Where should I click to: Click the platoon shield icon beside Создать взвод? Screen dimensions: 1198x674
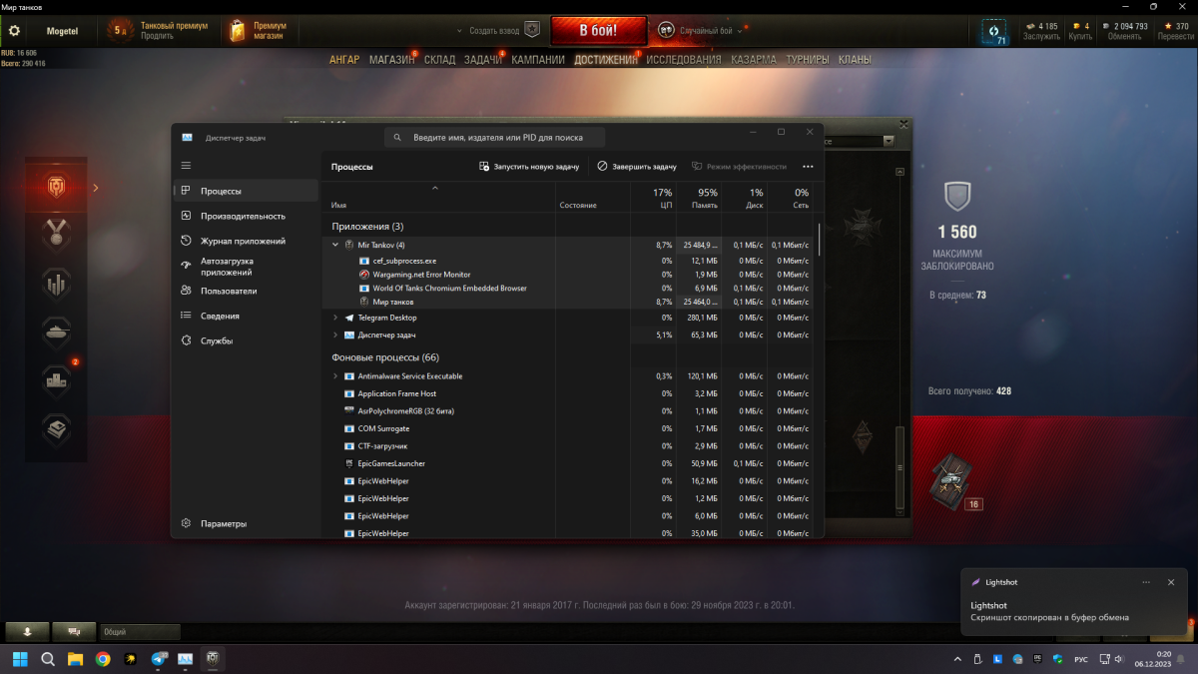coord(532,30)
